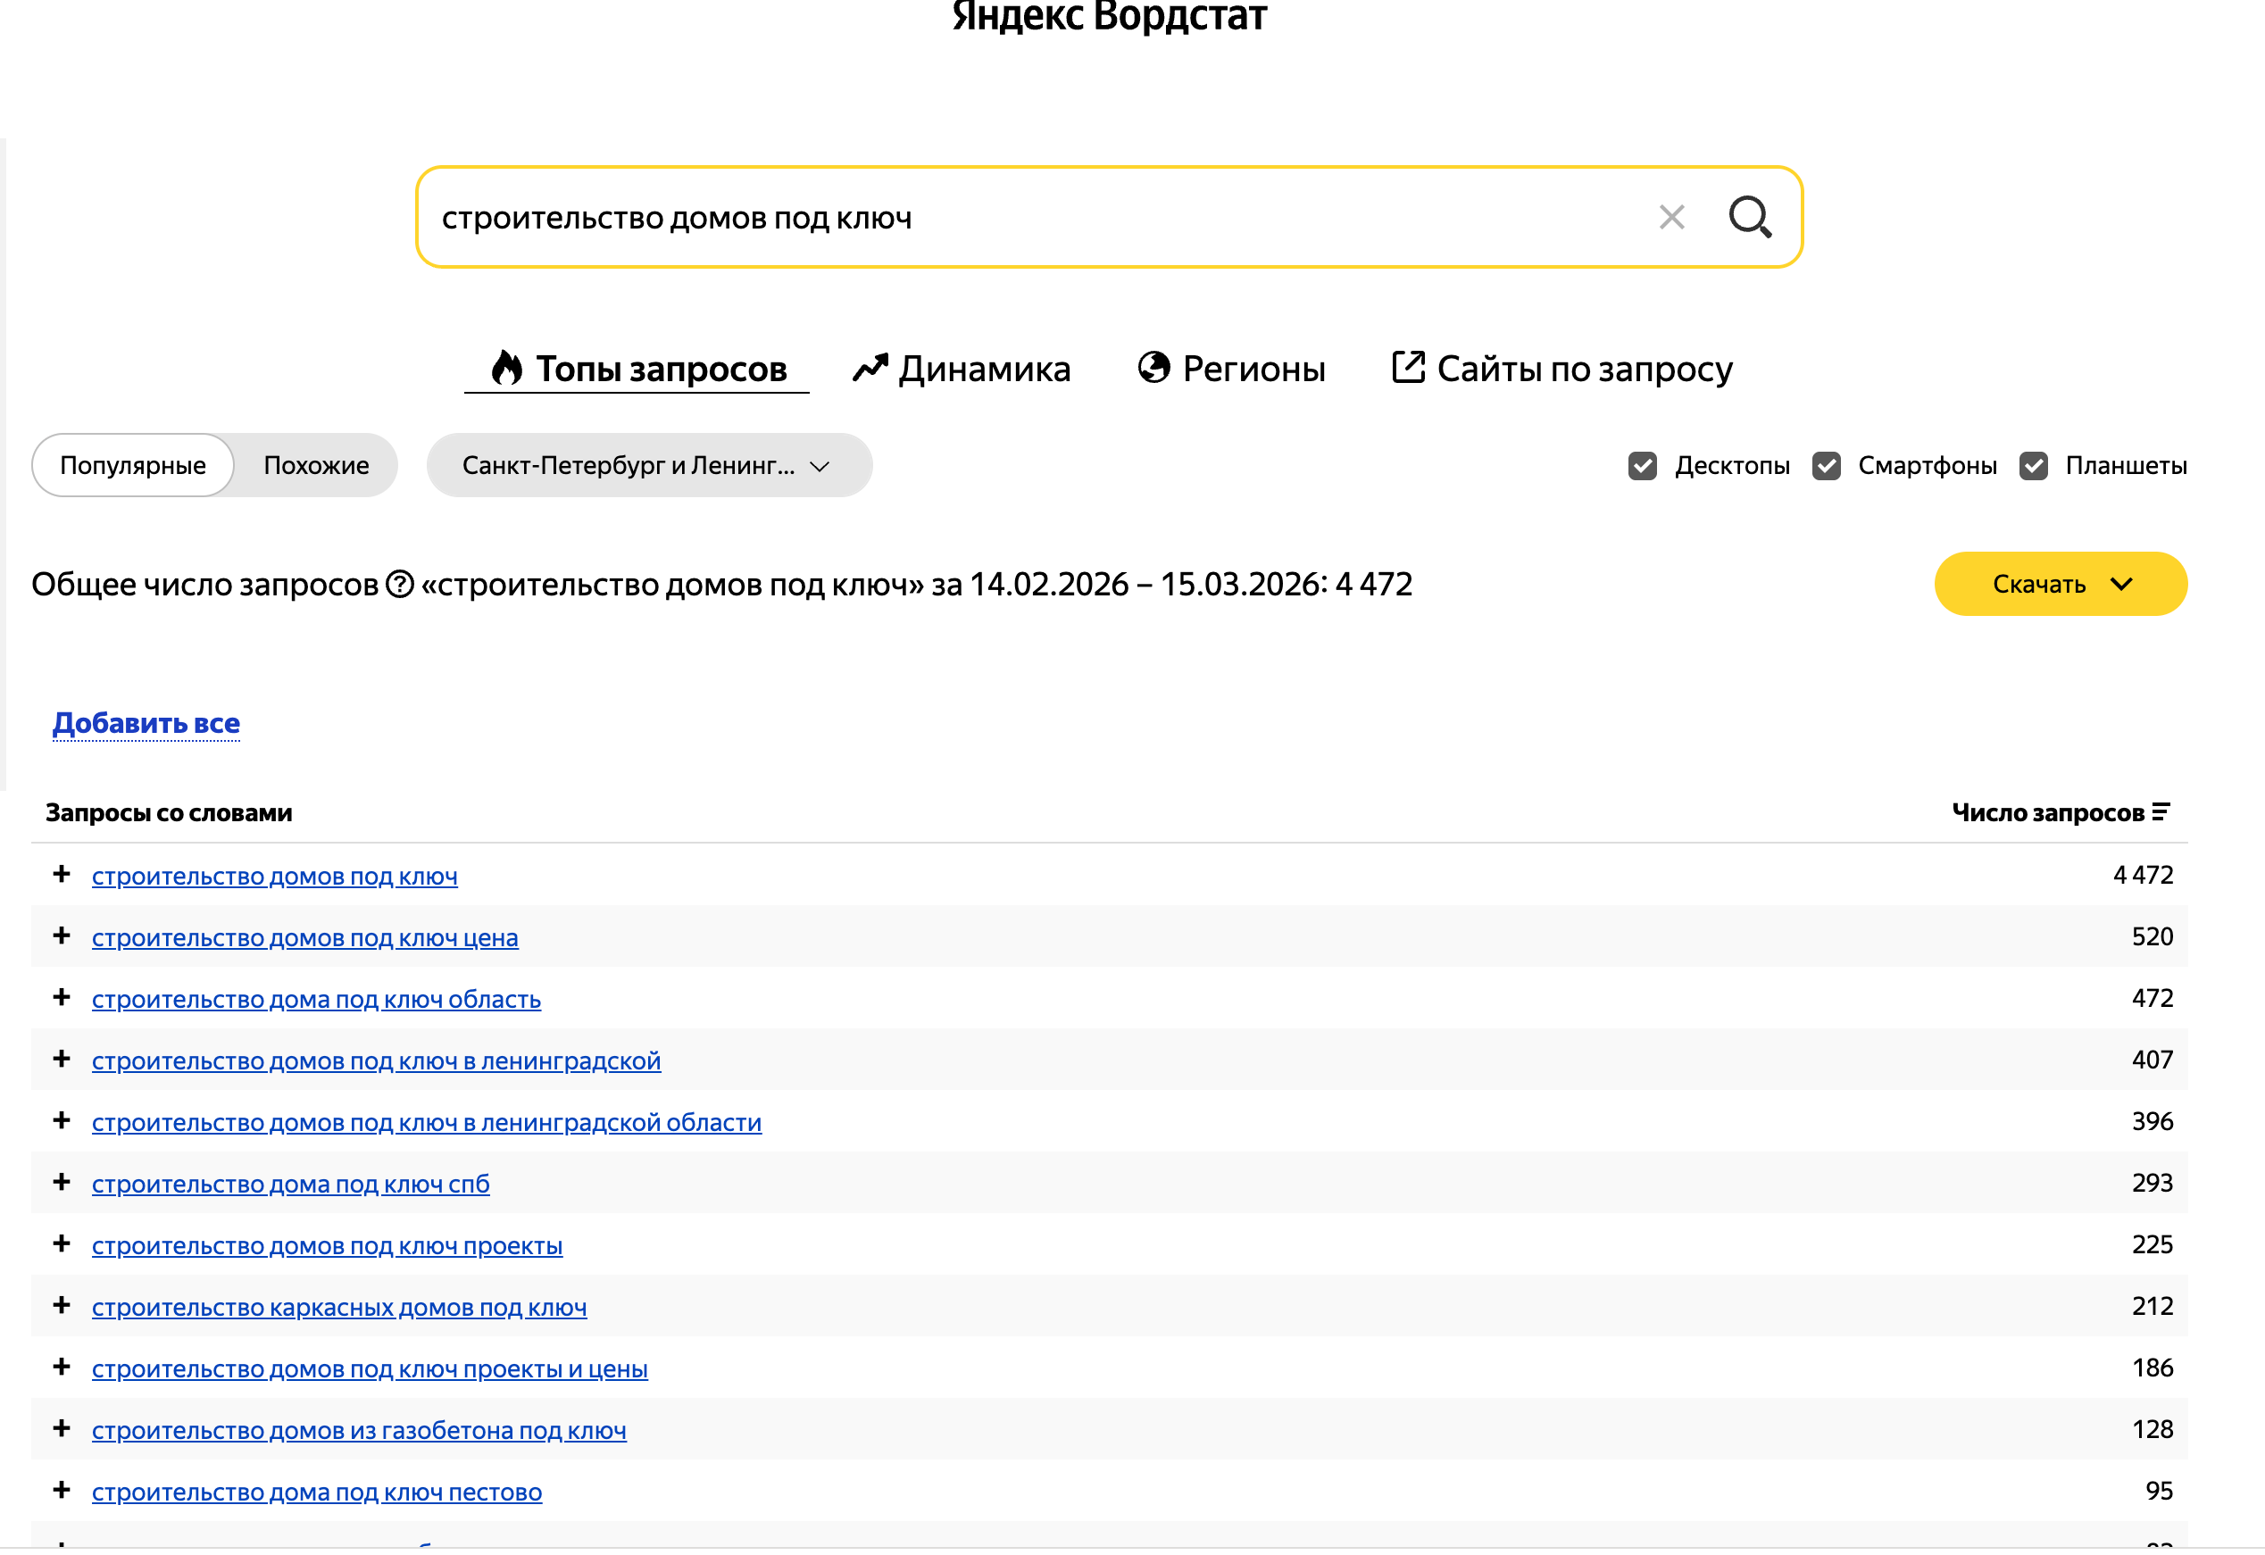This screenshot has height=1555, width=2265.
Task: Add 'строительство домов под ключ цена' with plus
Action: pyautogui.click(x=62, y=936)
